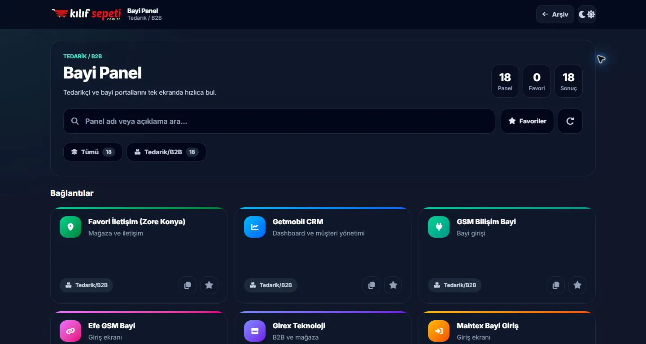Image resolution: width=646 pixels, height=344 pixels.
Task: Copy link of GSM Bilişim Bayi card
Action: click(556, 285)
